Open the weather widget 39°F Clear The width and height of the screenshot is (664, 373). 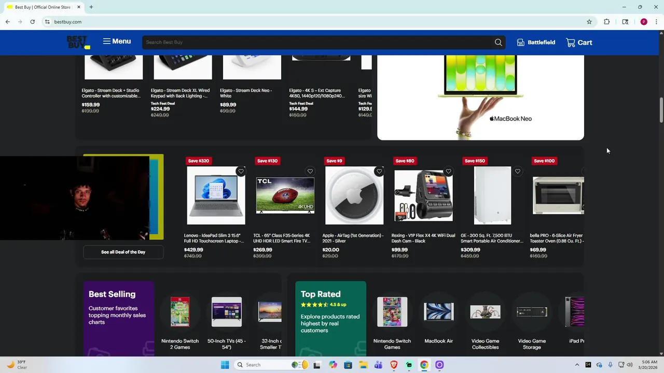click(x=17, y=365)
